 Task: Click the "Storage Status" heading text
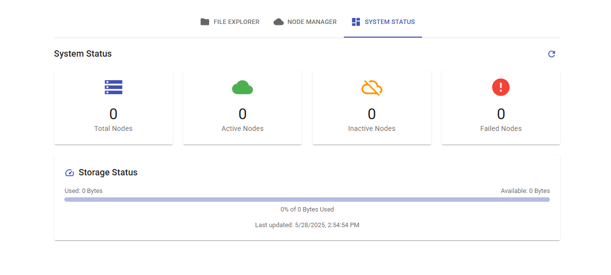[108, 172]
